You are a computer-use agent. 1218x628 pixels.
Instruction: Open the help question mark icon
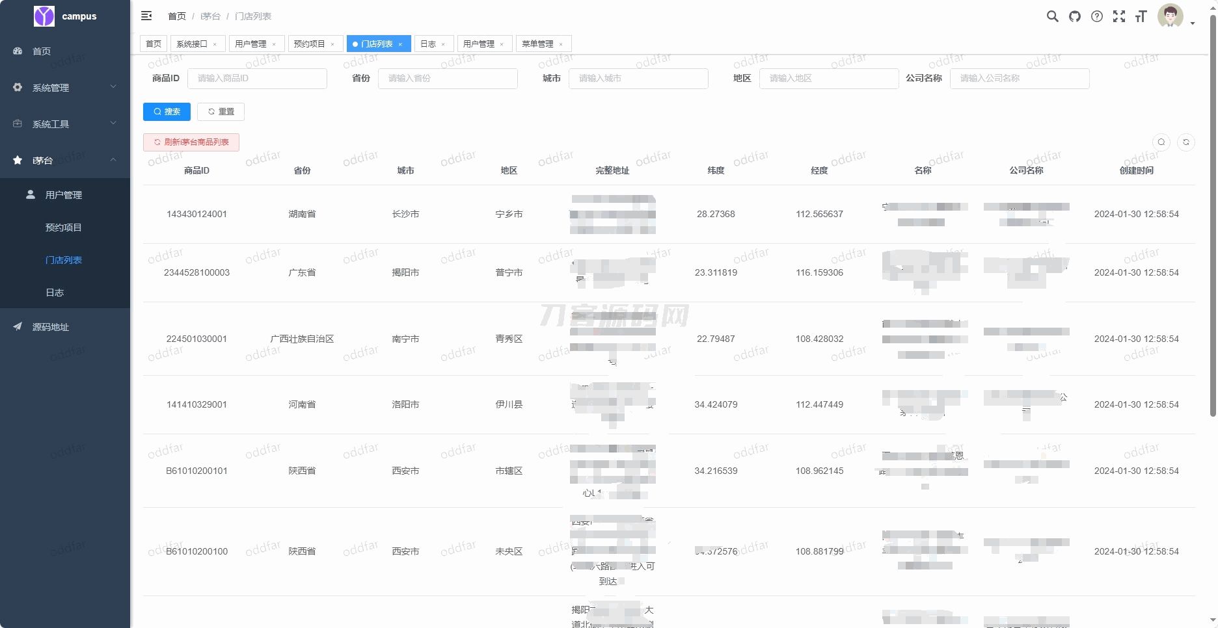click(x=1097, y=16)
